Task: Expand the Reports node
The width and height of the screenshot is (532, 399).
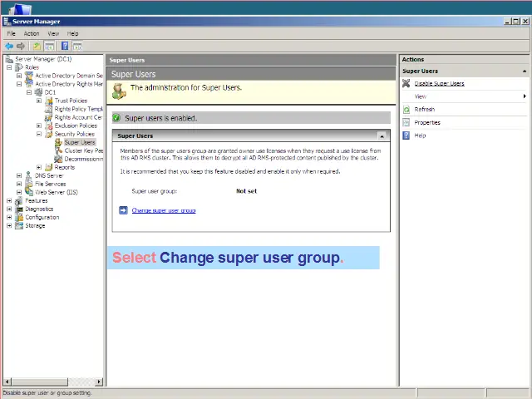Action: tap(39, 167)
